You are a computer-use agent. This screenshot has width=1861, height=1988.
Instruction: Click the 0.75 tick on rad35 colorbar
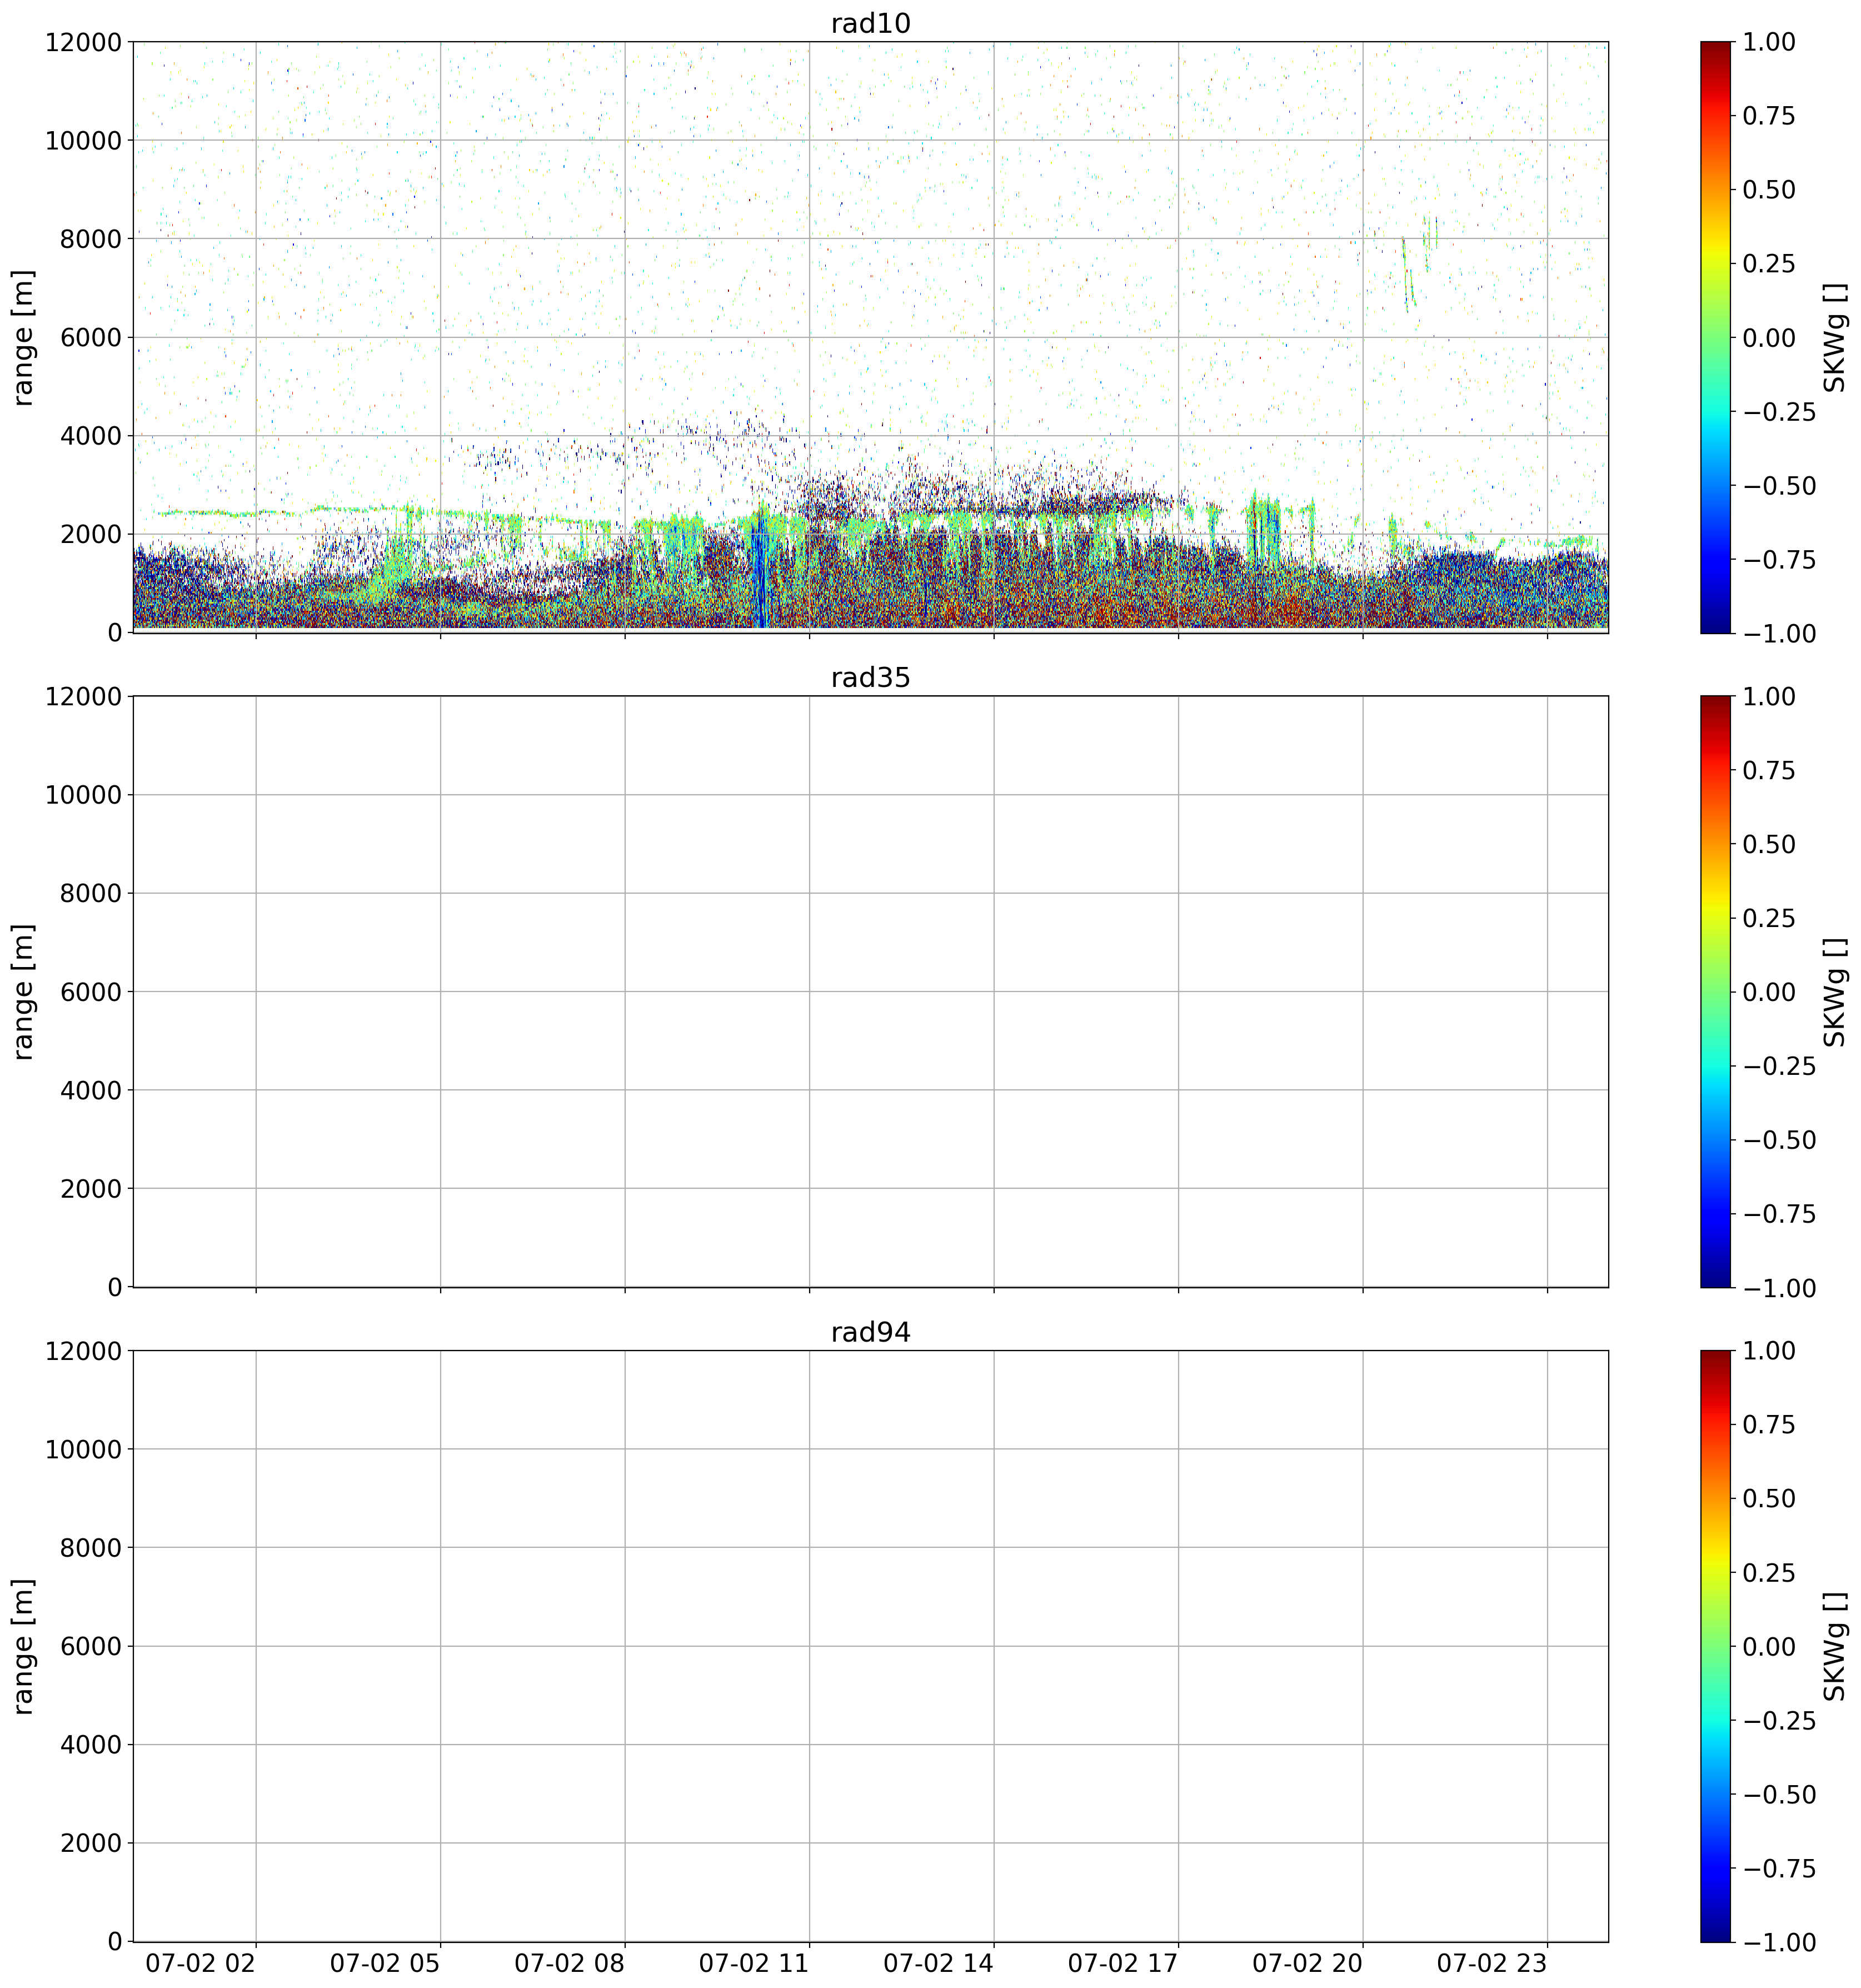(1769, 770)
